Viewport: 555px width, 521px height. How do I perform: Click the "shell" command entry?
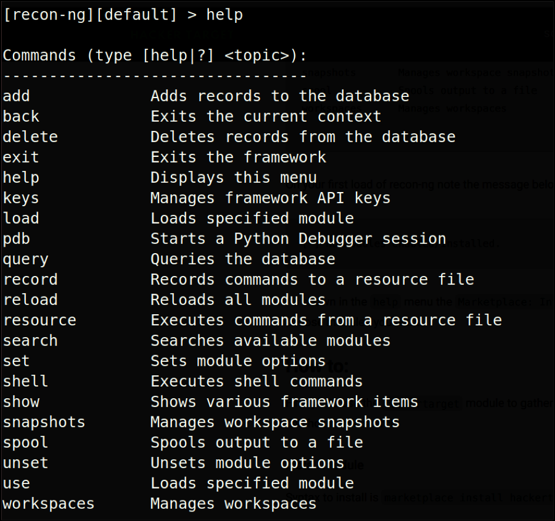click(x=26, y=381)
